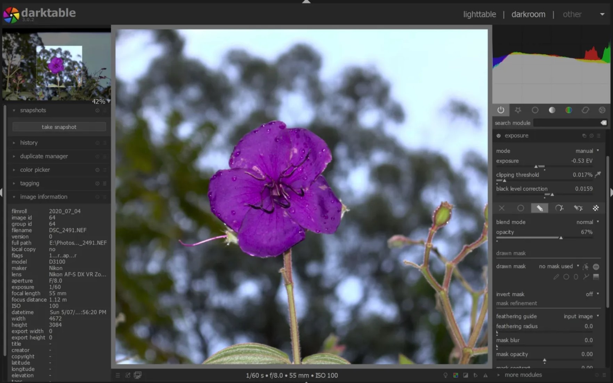Select the color module group icon
The width and height of the screenshot is (613, 383).
568,110
